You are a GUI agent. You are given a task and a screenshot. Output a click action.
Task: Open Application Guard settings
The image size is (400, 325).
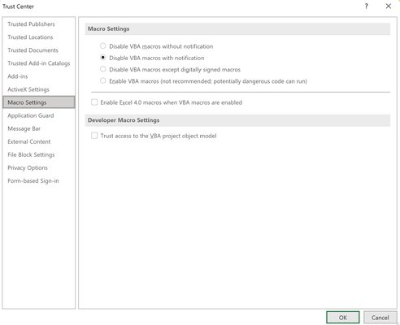click(x=39, y=115)
